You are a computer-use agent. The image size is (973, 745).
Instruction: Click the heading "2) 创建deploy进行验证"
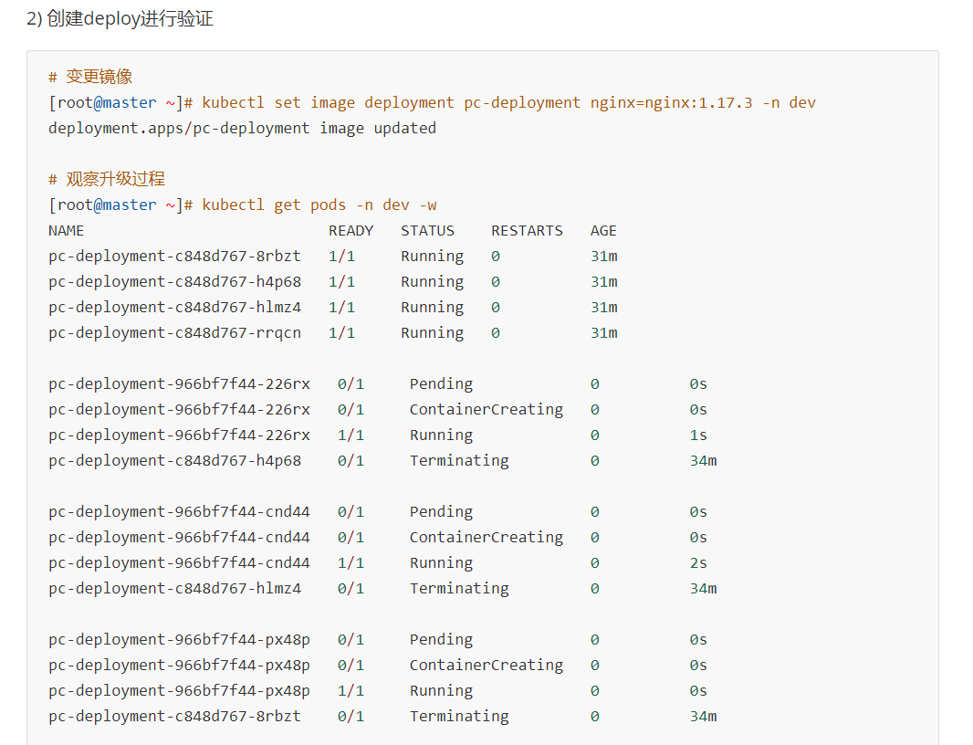click(120, 18)
